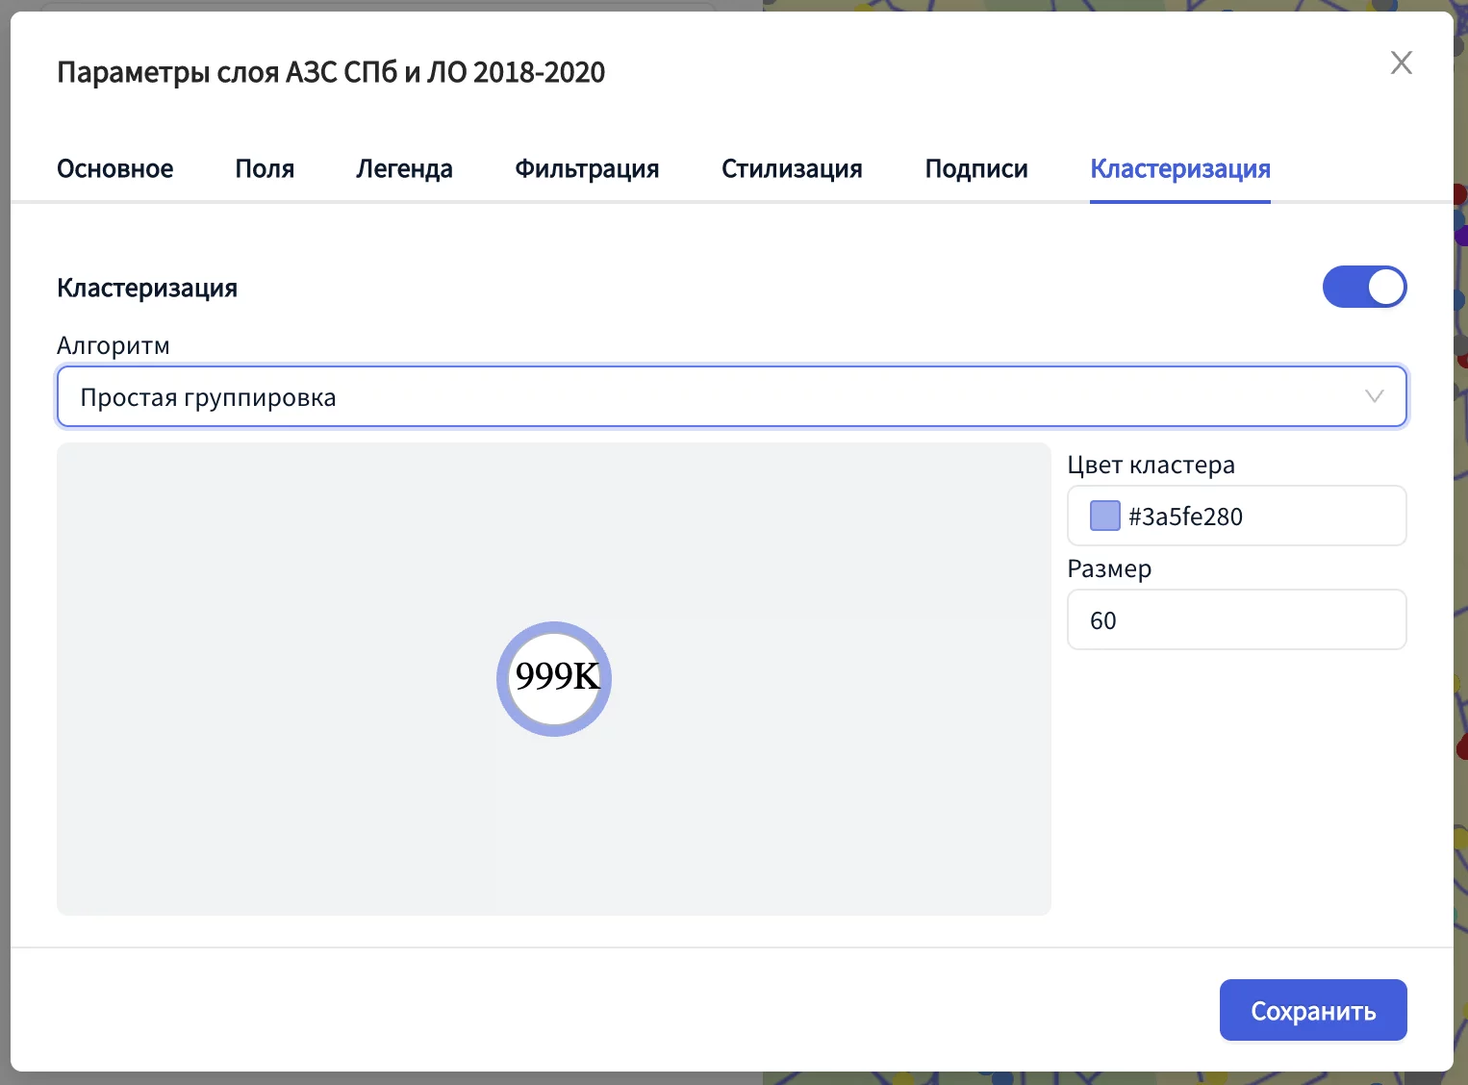Click the Размер field label
Image resolution: width=1468 pixels, height=1085 pixels.
point(1109,569)
